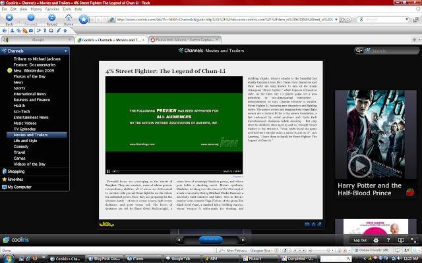Open Tribute to Michael Jackson channel
The height and width of the screenshot is (263, 422).
click(37, 59)
